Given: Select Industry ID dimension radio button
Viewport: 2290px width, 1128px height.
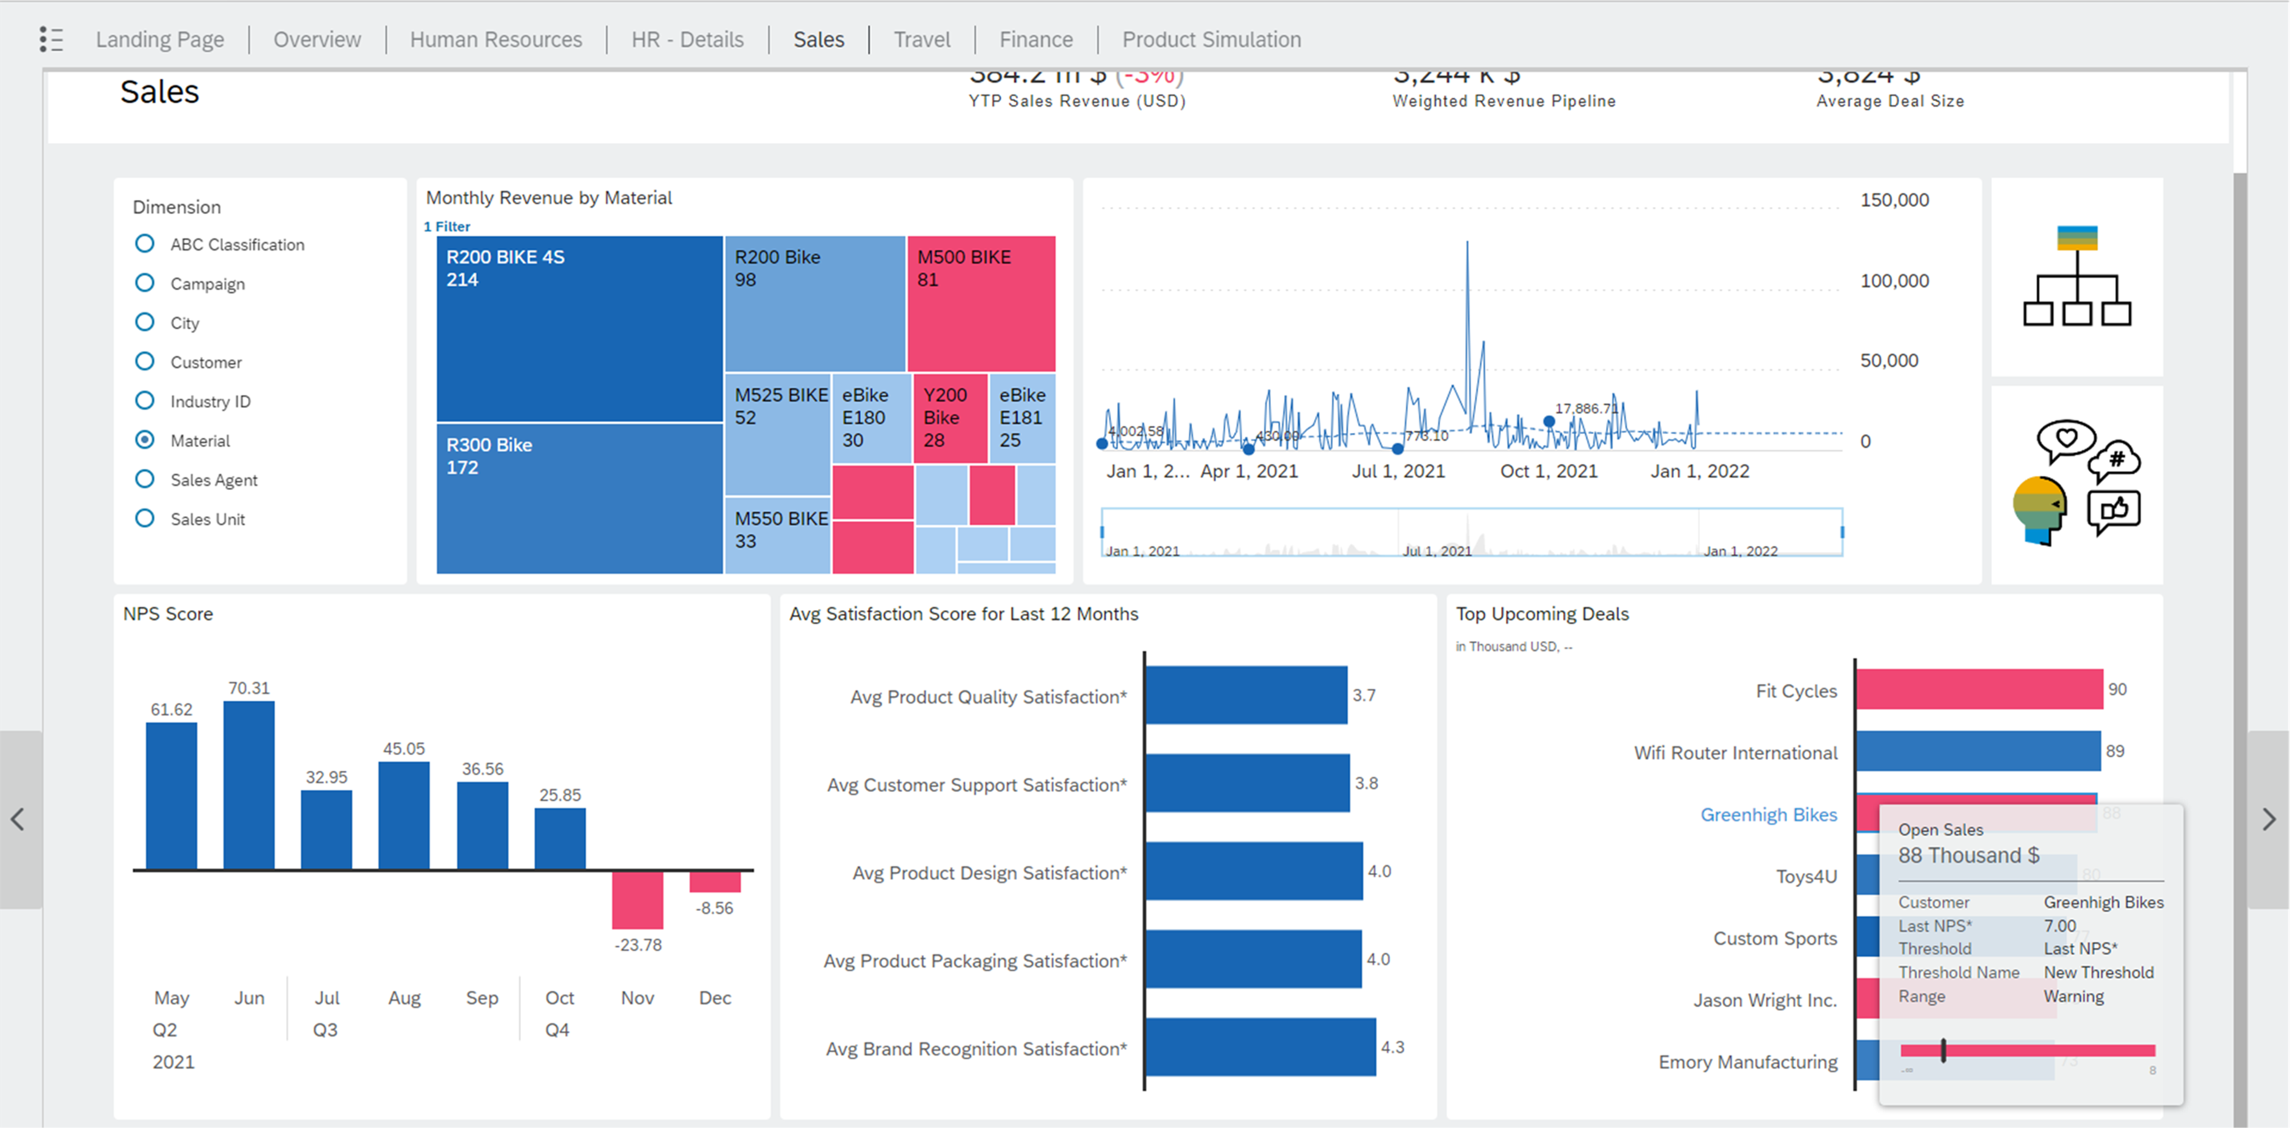Looking at the screenshot, I should pos(144,400).
